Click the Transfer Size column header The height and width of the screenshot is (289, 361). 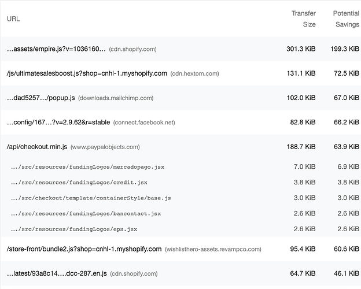coord(304,19)
